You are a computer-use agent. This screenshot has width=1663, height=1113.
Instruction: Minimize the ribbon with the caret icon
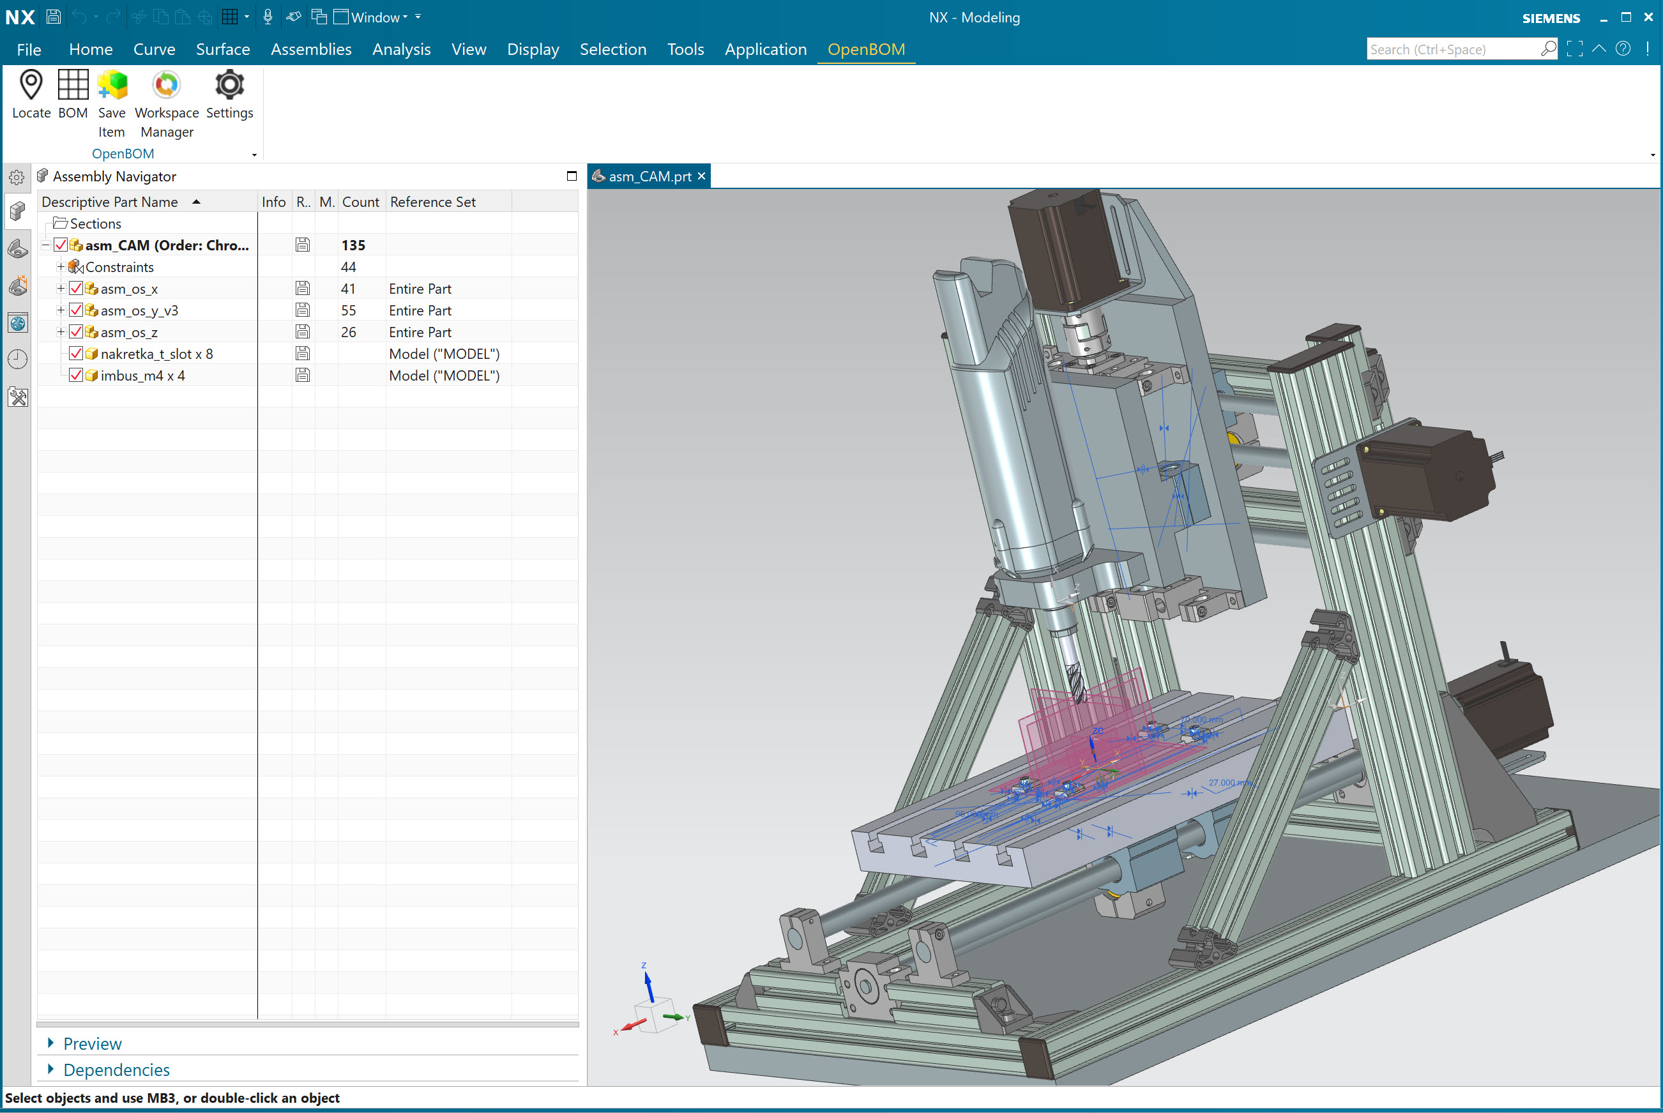pos(1598,49)
